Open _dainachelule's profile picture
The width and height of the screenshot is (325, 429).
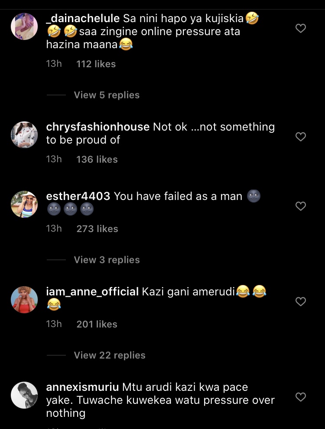(x=24, y=26)
